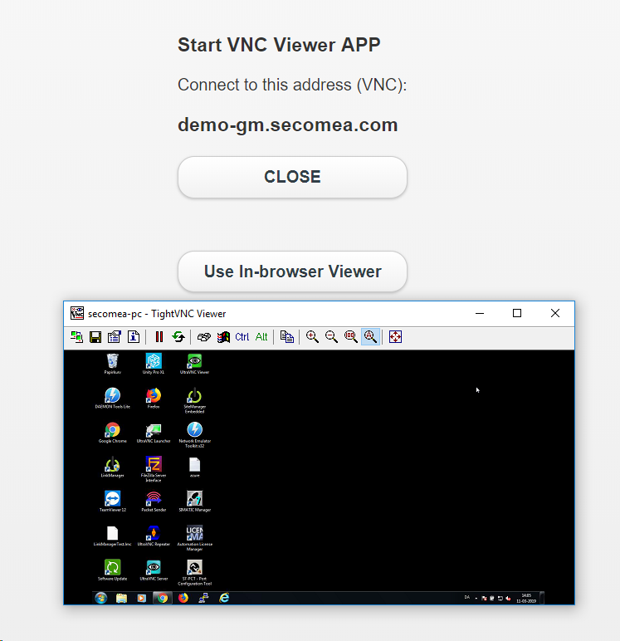Close the TightVNC Viewer window

point(555,313)
